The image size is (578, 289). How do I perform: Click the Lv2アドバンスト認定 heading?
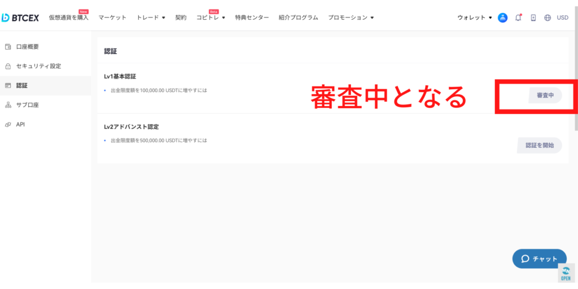[x=131, y=127]
